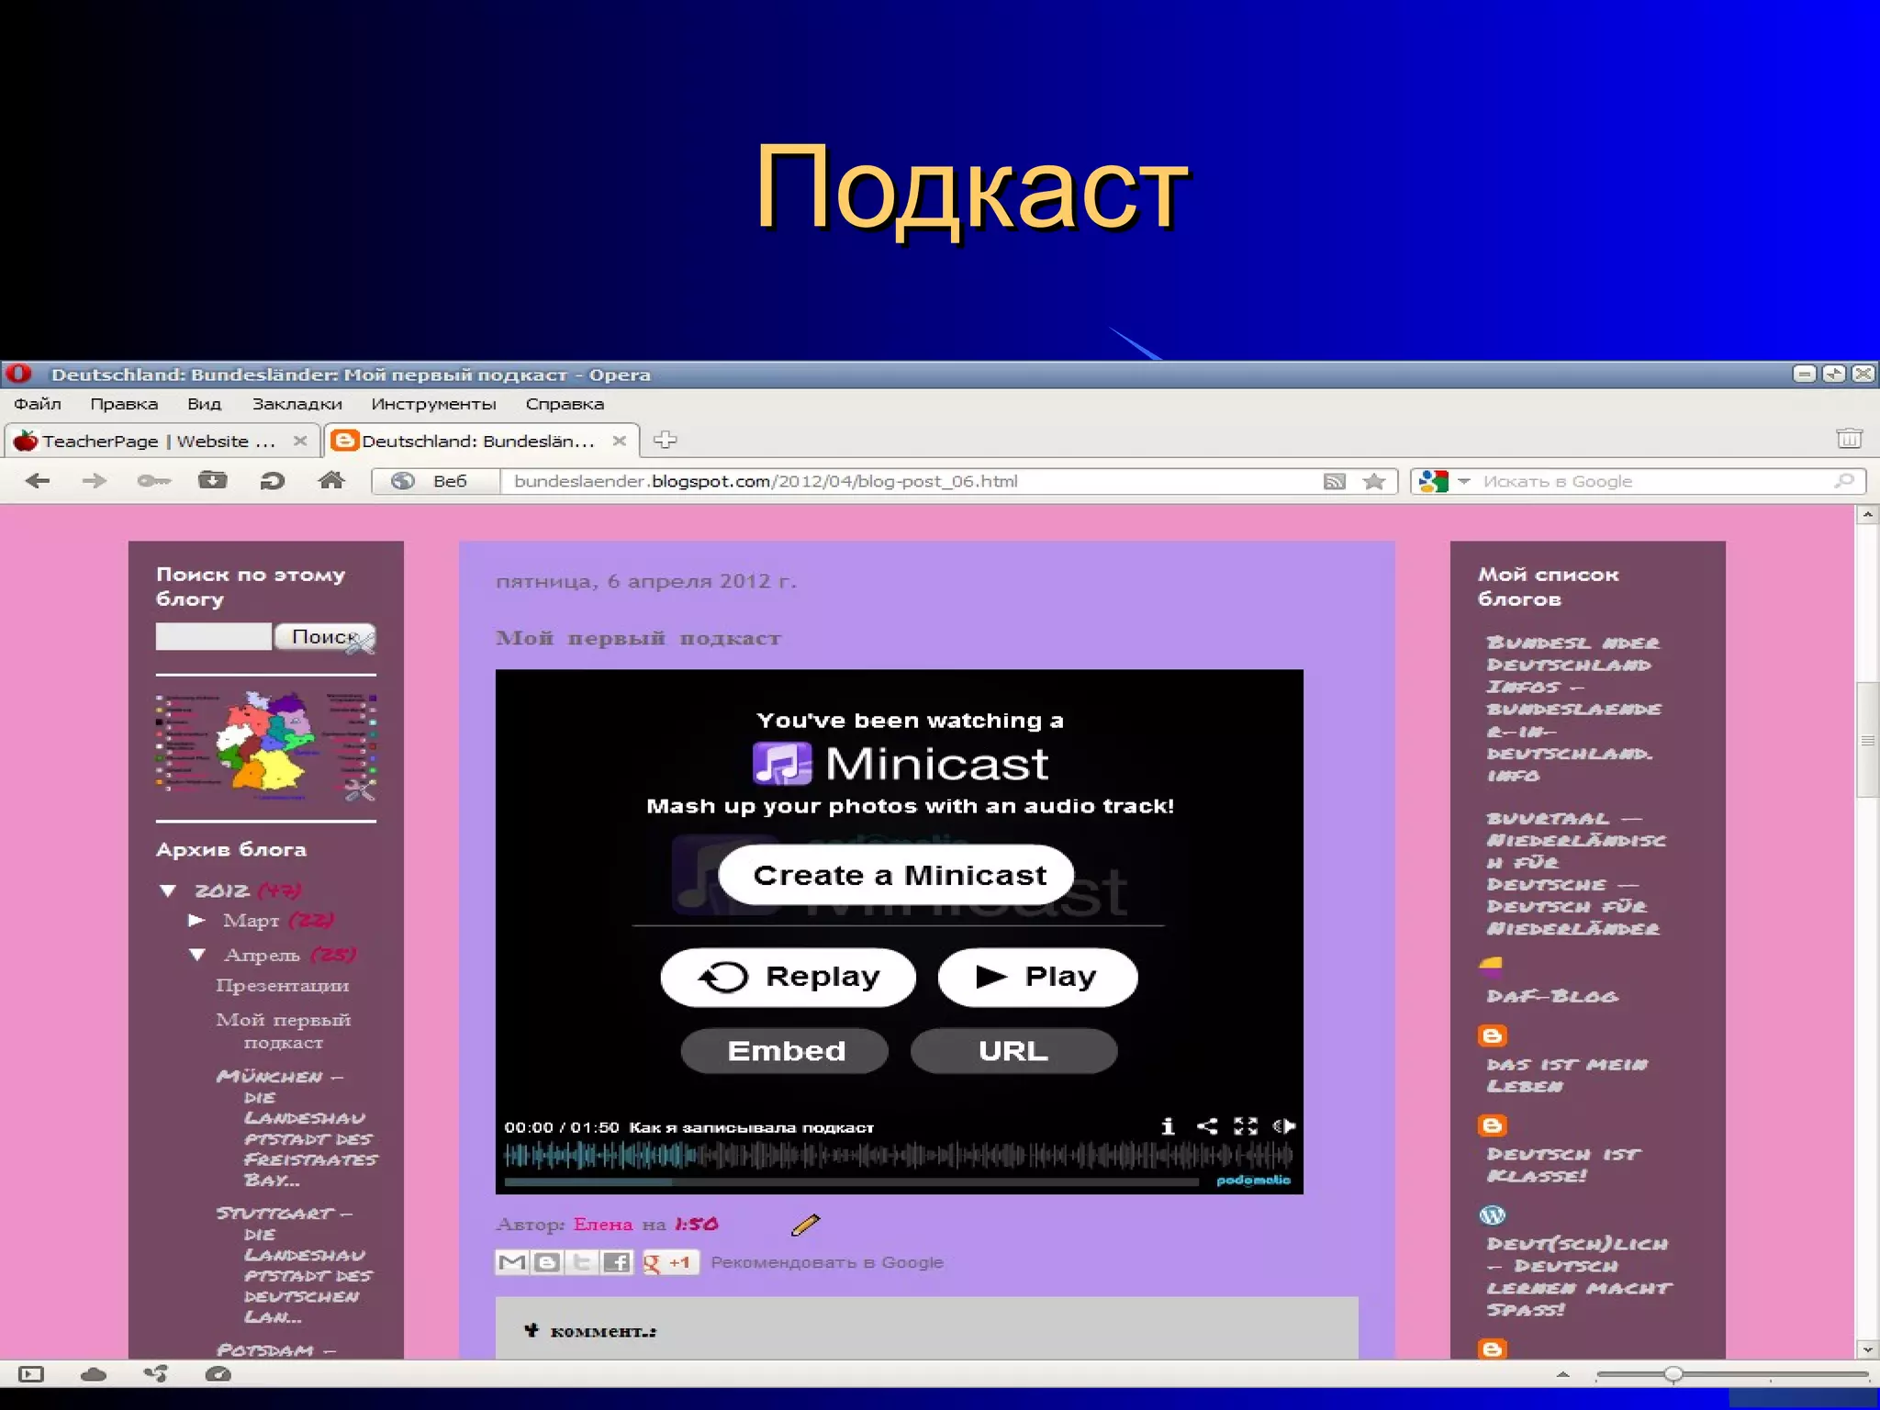Click the Replay button
The height and width of the screenshot is (1410, 1880).
(x=788, y=977)
